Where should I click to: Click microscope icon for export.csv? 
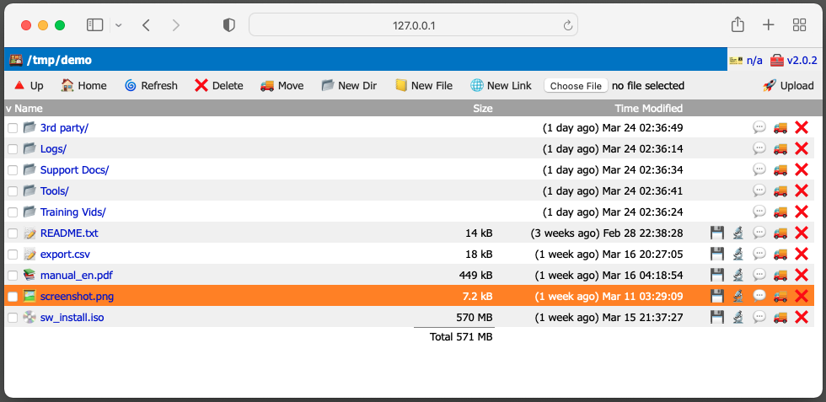coord(738,254)
